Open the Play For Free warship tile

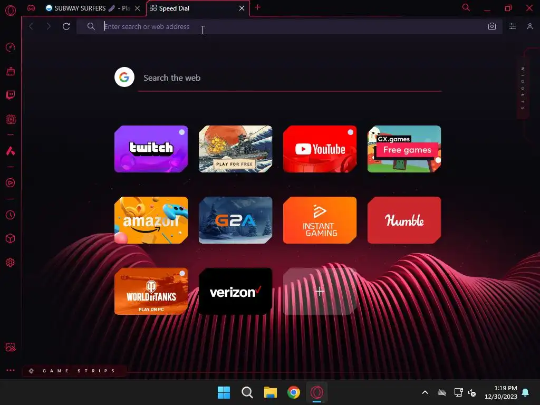click(x=236, y=149)
